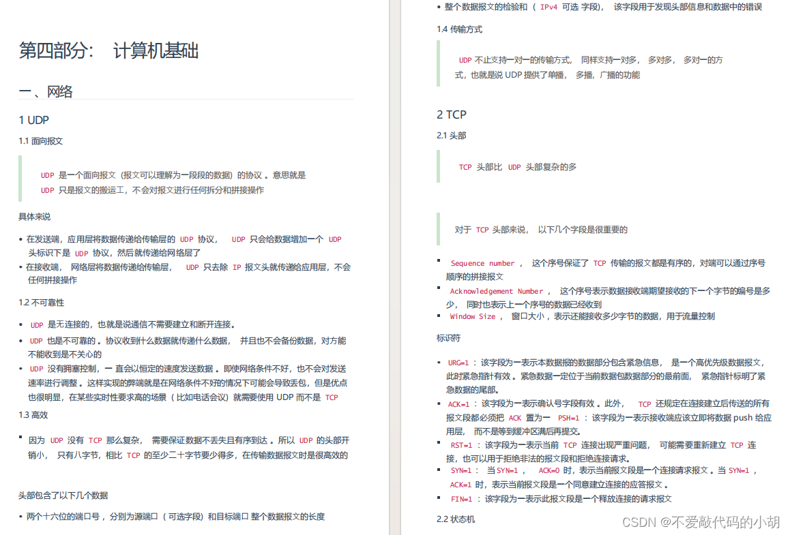Viewport: 790px width, 535px height.
Task: Click the 标识符 label
Action: click(448, 338)
